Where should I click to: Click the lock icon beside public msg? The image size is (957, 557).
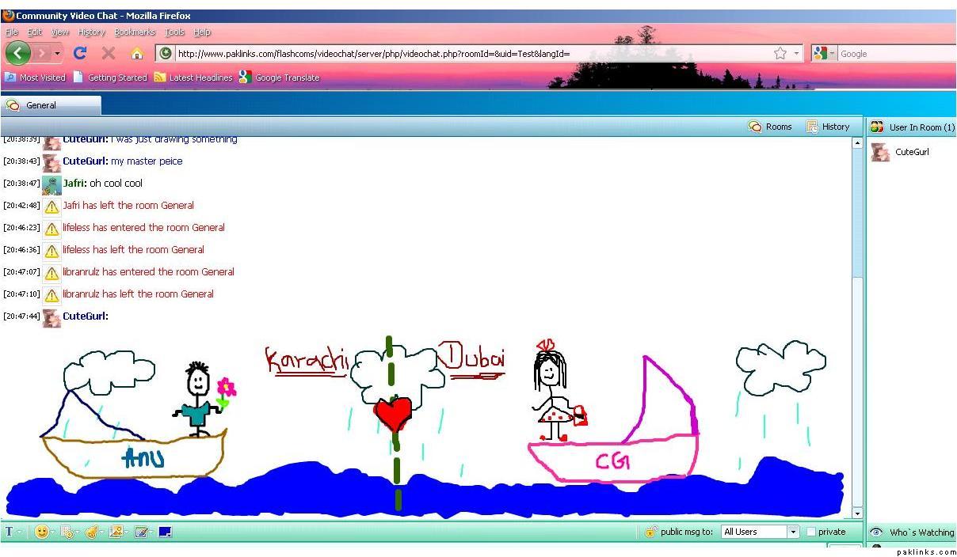point(651,532)
